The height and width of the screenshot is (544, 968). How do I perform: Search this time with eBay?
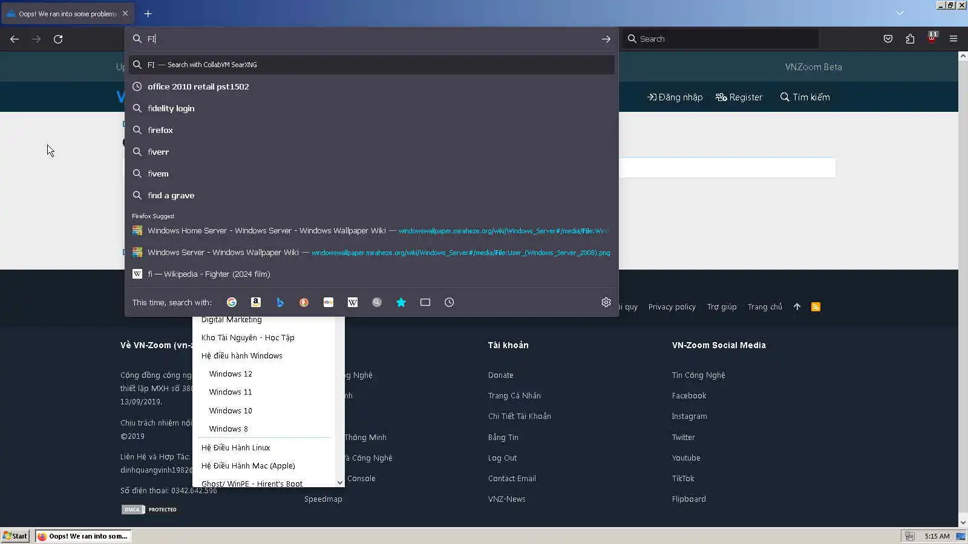329,302
